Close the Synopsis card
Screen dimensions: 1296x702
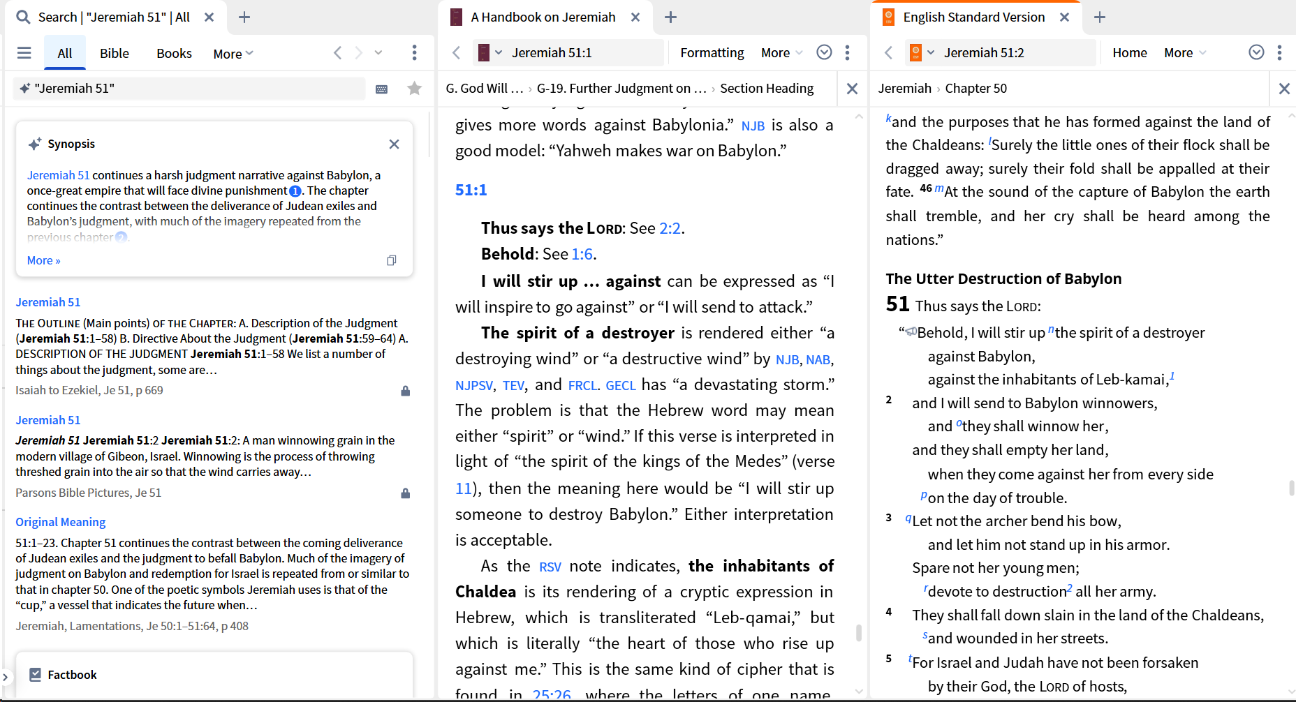(395, 144)
